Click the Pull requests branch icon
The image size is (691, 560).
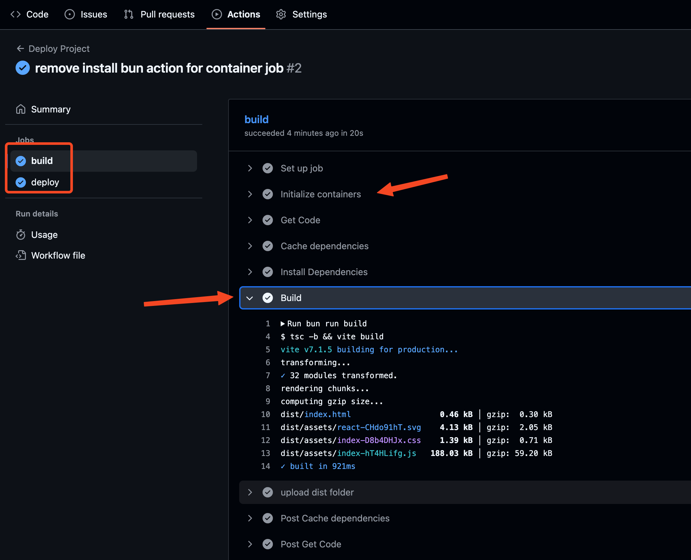[129, 14]
